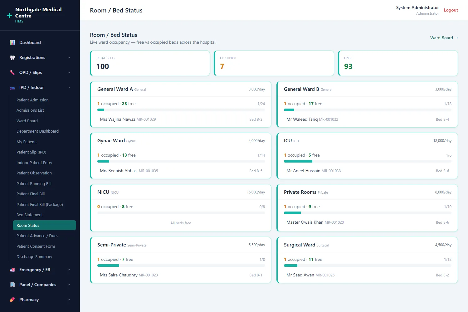Select the active Room Status item
Image resolution: width=468 pixels, height=312 pixels.
pyautogui.click(x=44, y=225)
